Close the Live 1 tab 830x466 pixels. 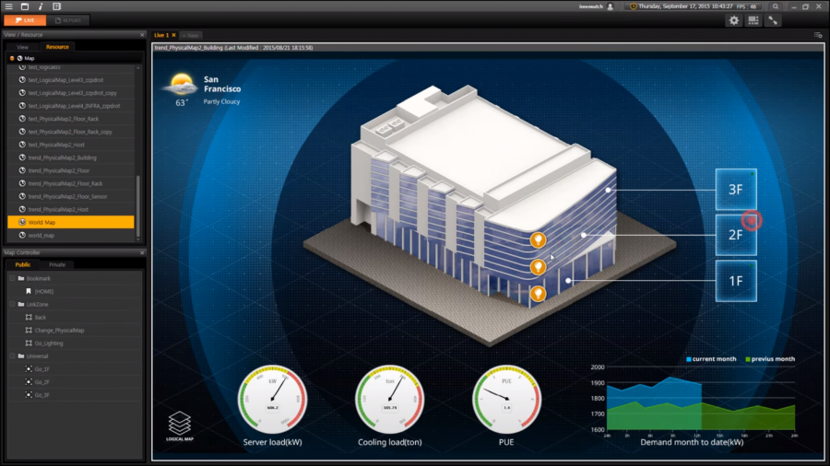pyautogui.click(x=173, y=35)
